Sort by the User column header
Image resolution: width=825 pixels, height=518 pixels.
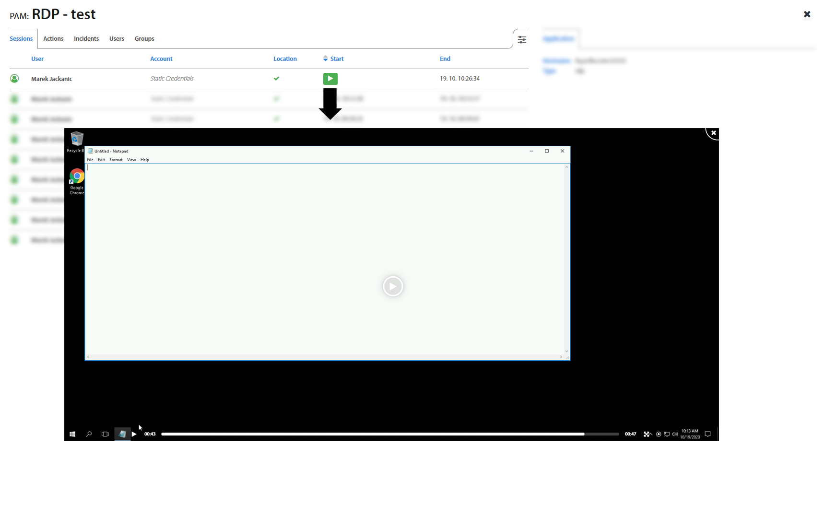[37, 59]
